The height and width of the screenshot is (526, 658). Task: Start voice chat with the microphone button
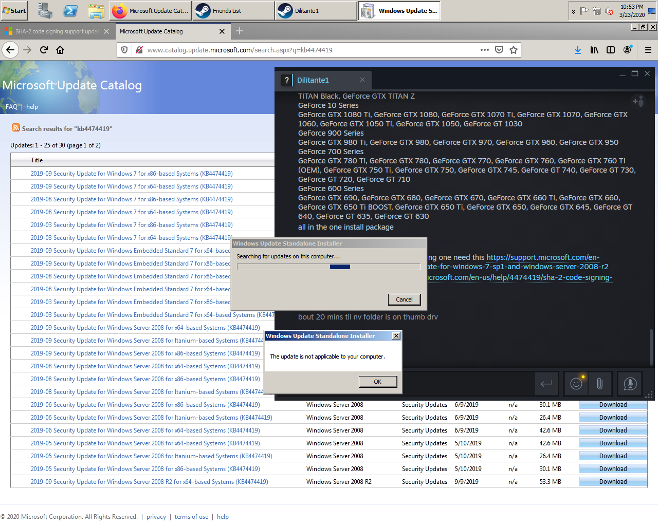click(x=630, y=383)
